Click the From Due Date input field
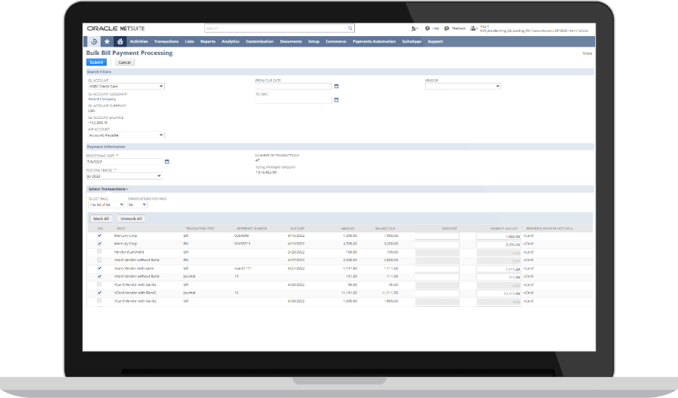 294,87
